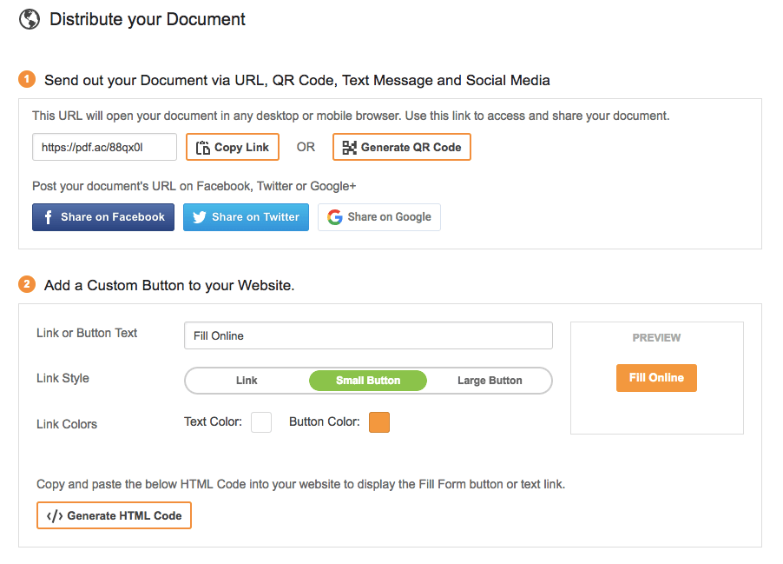
Task: Generate the HTML code
Action: (x=114, y=515)
